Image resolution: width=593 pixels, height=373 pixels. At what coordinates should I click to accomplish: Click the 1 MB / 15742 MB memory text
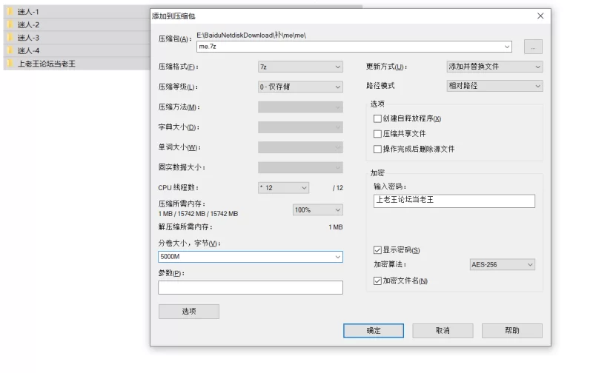click(x=198, y=214)
